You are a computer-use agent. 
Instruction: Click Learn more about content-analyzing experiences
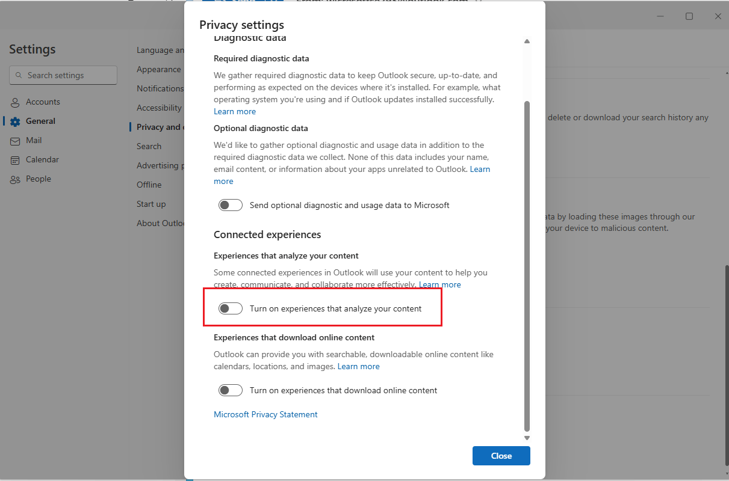click(x=439, y=284)
